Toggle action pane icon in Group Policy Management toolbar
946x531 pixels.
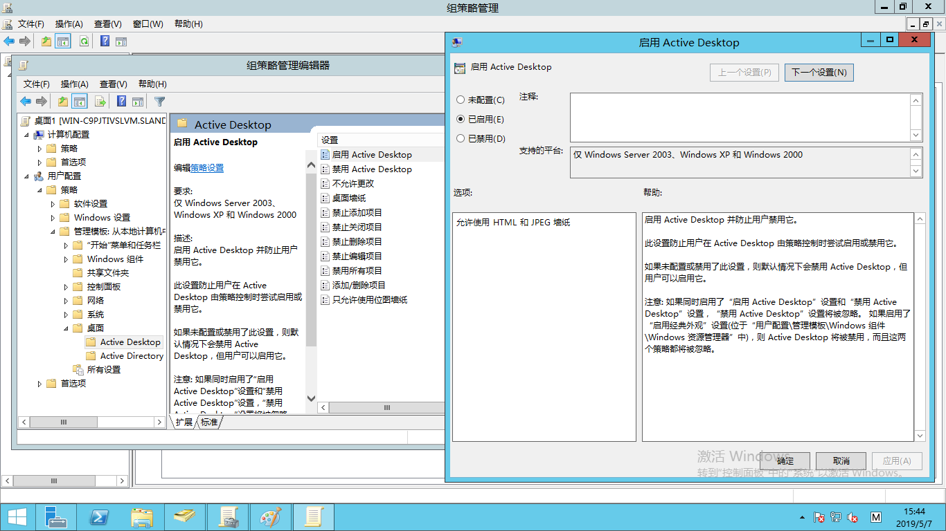point(121,41)
